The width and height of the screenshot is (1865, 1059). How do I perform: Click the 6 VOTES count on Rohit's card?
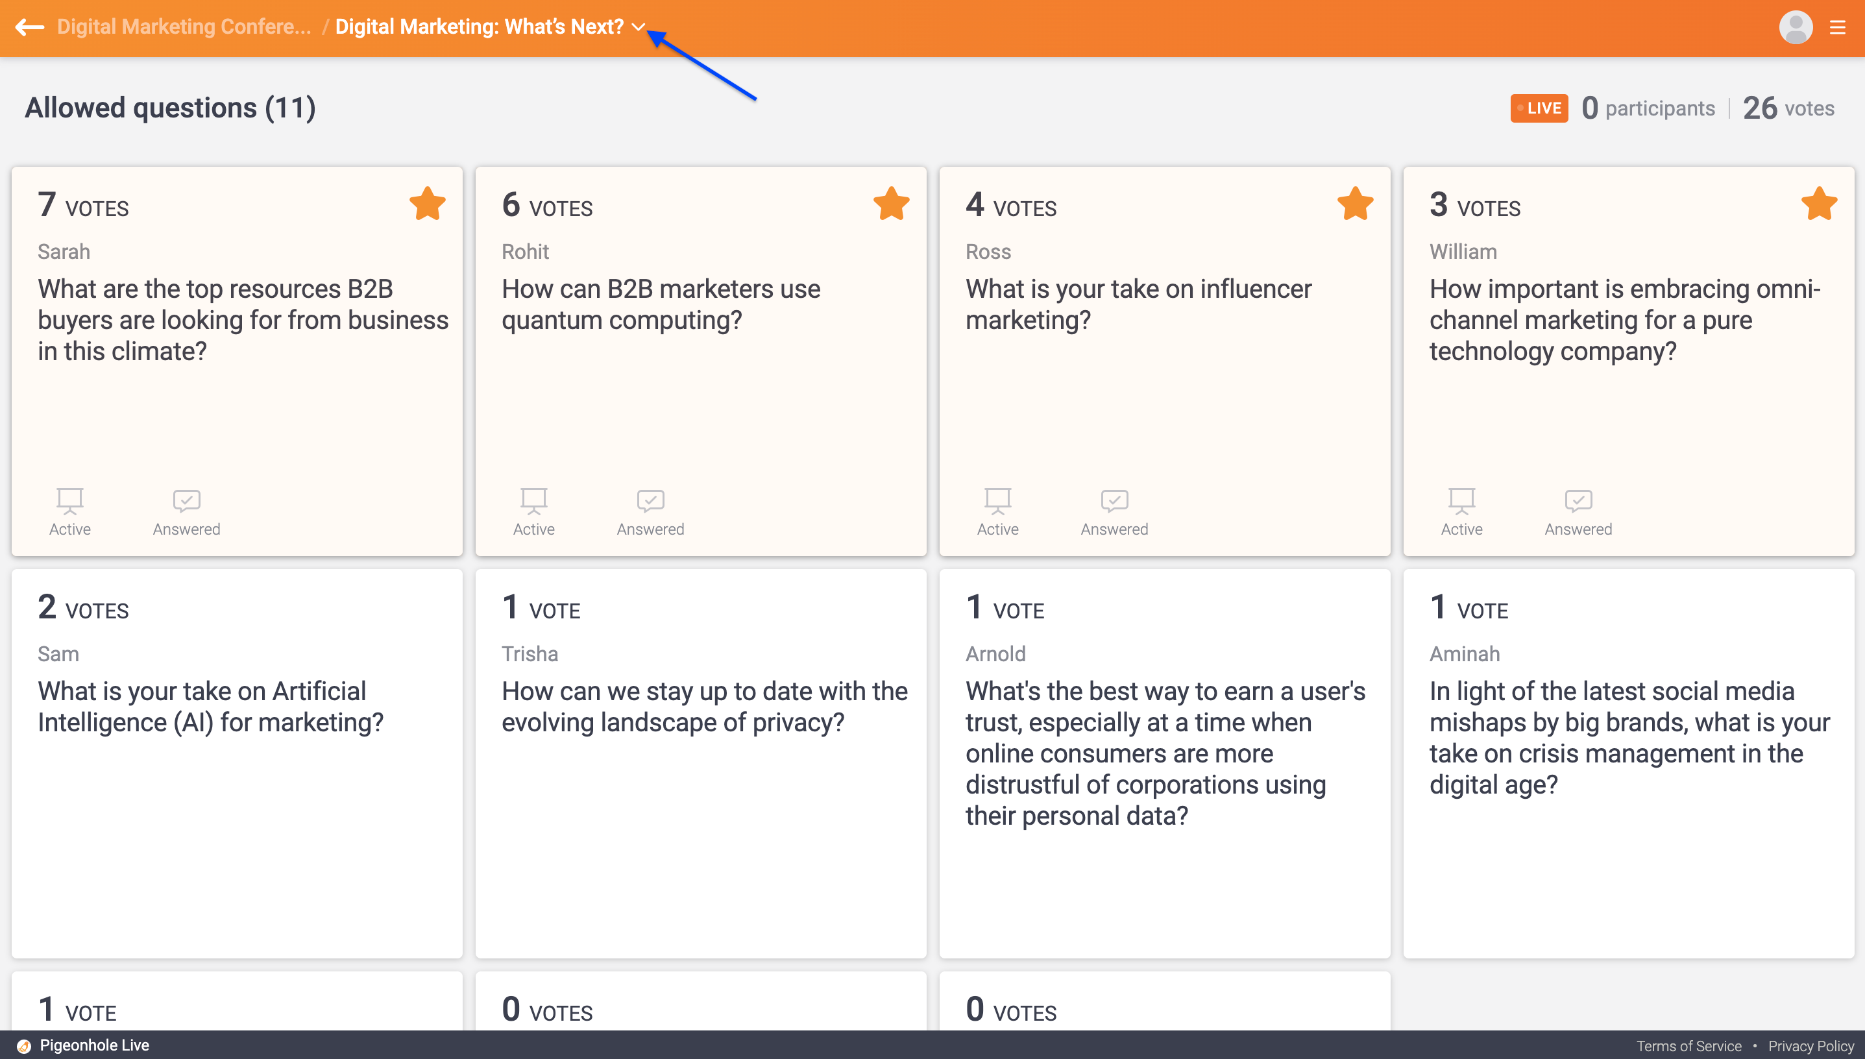[x=547, y=204]
